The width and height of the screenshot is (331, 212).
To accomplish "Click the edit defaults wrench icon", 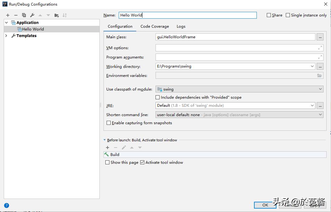I will (x=32, y=15).
